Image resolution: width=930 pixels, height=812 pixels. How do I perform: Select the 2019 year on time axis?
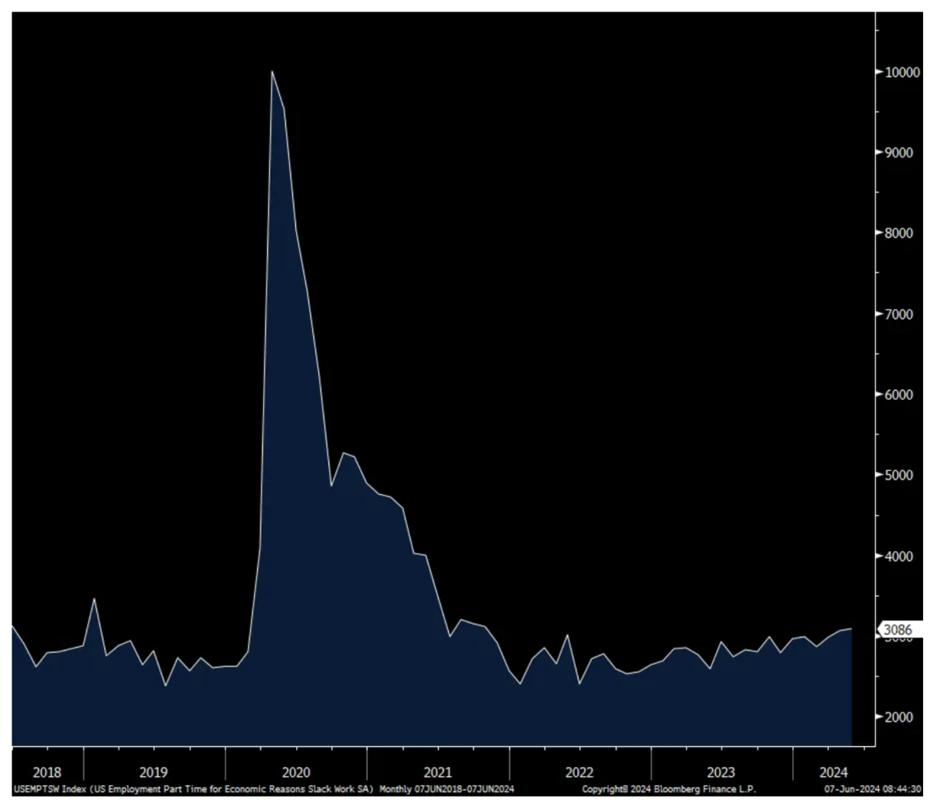153,772
